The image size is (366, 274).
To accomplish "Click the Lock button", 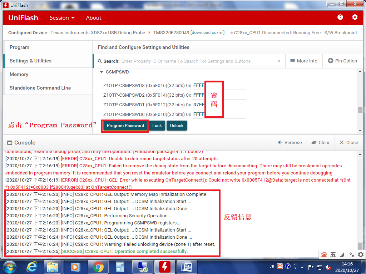I will (x=157, y=126).
